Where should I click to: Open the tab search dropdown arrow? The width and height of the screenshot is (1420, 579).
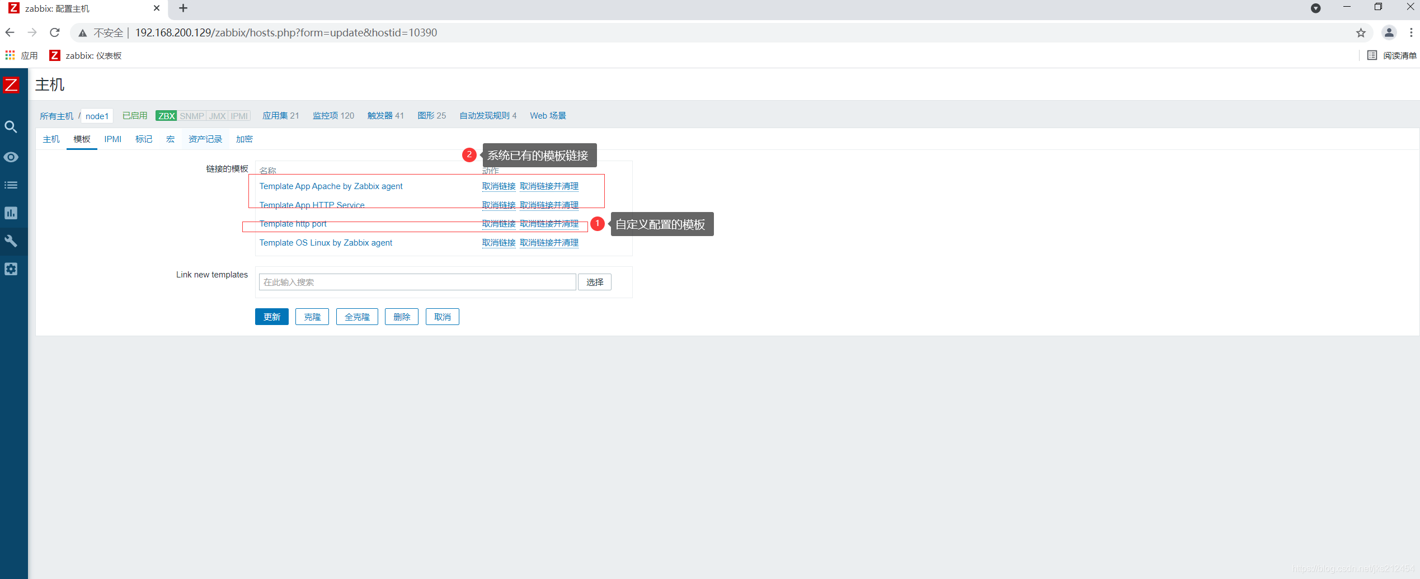pyautogui.click(x=1316, y=8)
